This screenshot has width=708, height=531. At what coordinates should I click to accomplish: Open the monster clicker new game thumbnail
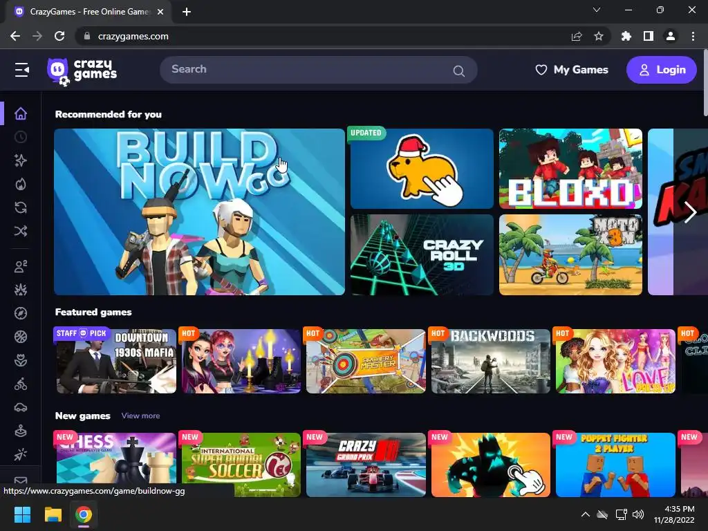(x=491, y=465)
